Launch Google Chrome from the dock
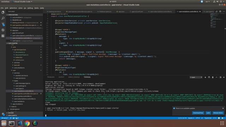Image resolution: width=226 pixels, height=127 pixels. 27,123
